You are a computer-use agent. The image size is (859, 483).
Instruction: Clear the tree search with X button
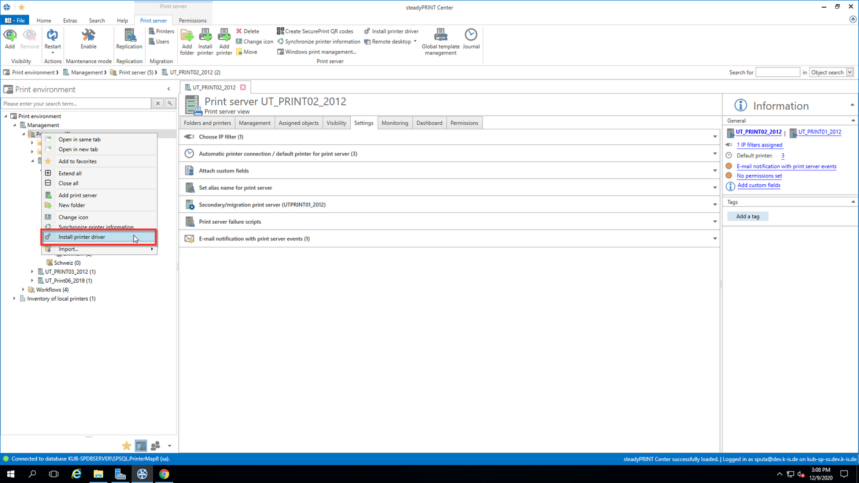pyautogui.click(x=158, y=104)
